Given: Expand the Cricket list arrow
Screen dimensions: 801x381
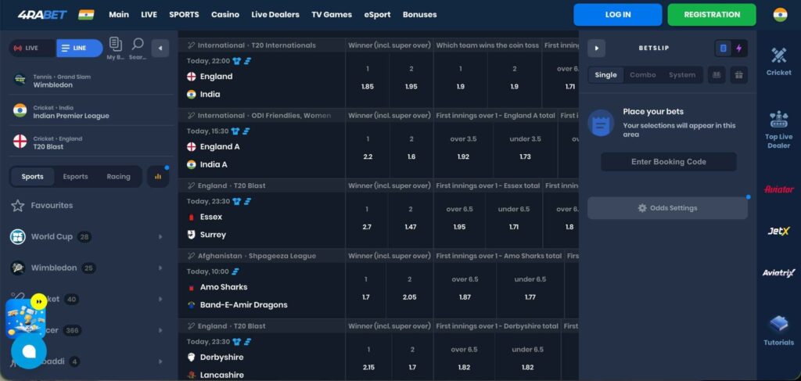Looking at the screenshot, I should (x=160, y=300).
